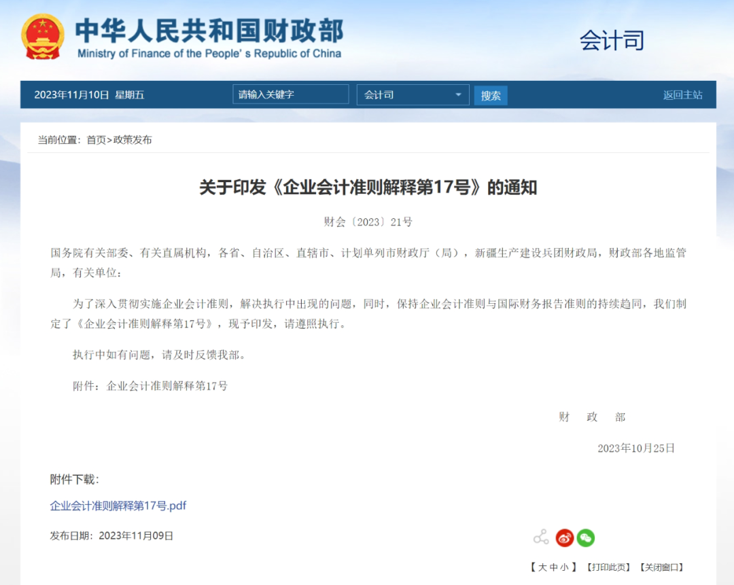Image resolution: width=734 pixels, height=585 pixels.
Task: Open the generic share icon
Action: 541,537
